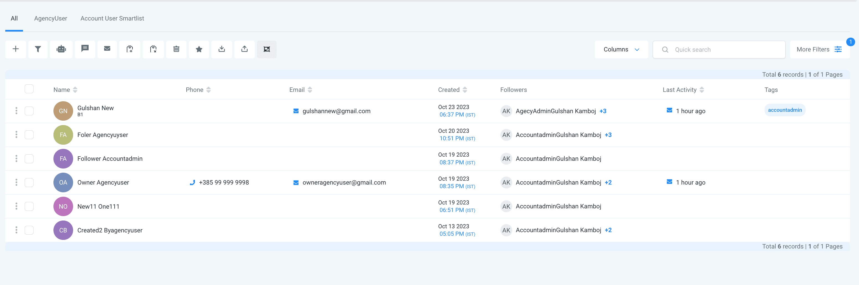
Task: Click envelope icon beside gulshannew@gmail.com
Action: pos(296,111)
